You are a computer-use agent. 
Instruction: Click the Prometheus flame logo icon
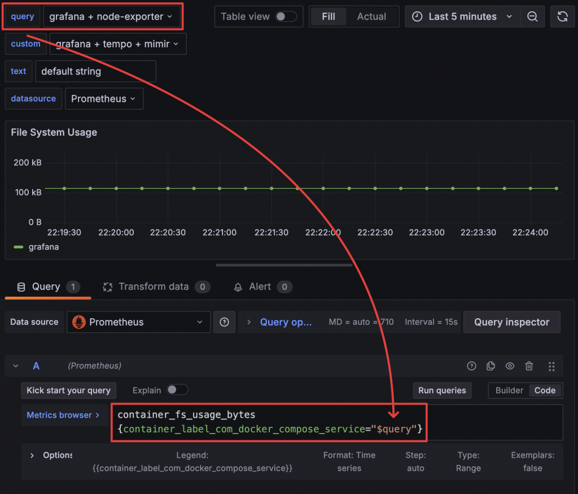[x=78, y=322]
